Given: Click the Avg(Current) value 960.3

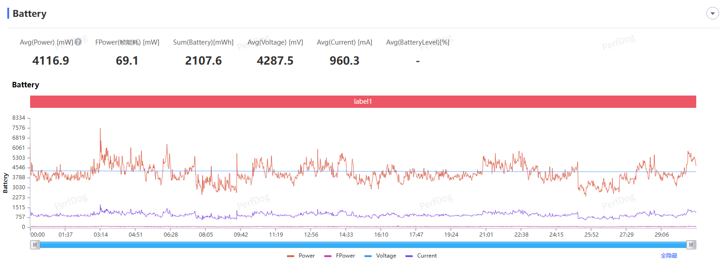Looking at the screenshot, I should 344,61.
